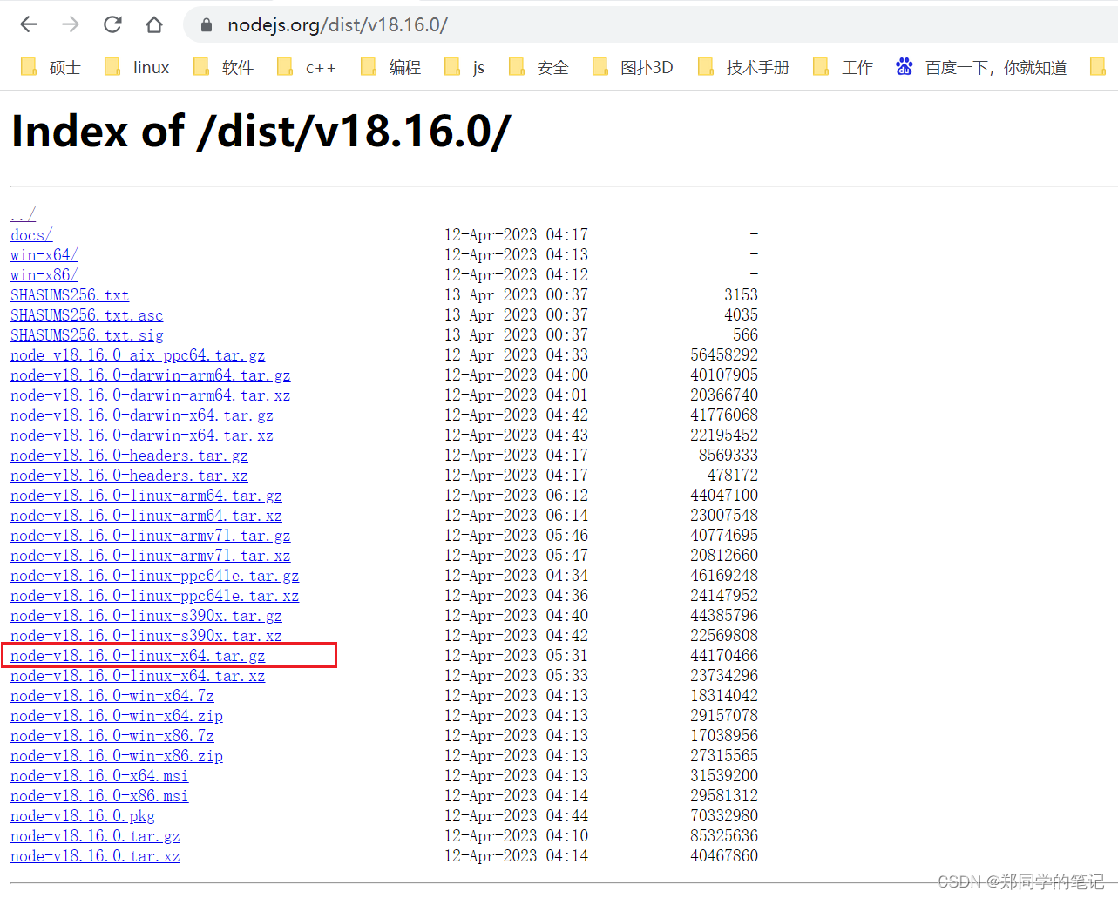Click the folder icon beside 硕士 bookmark

(x=29, y=66)
